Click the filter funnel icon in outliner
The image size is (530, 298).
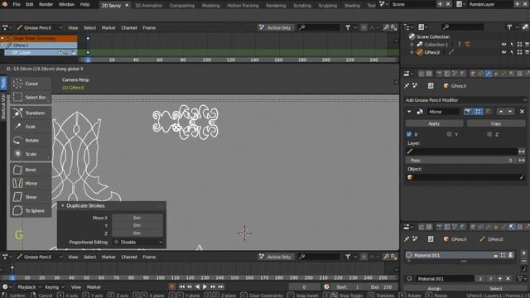pos(509,27)
